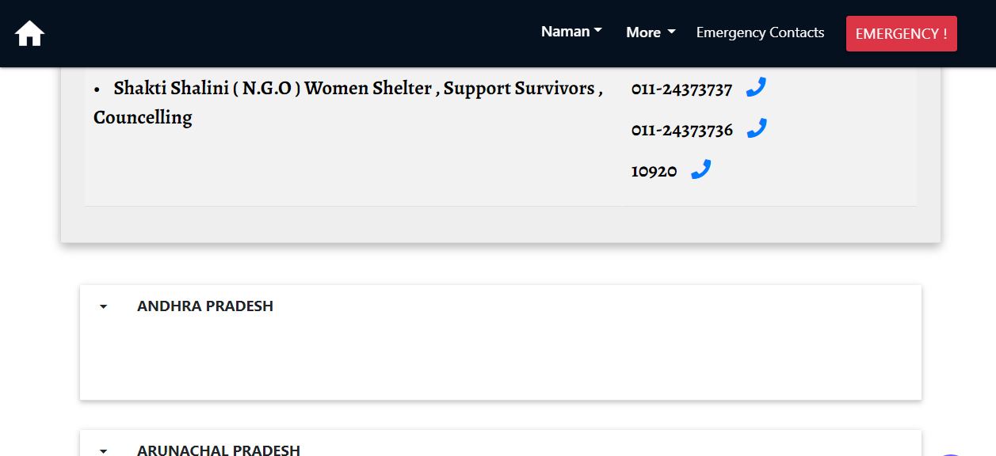Image resolution: width=996 pixels, height=456 pixels.
Task: Open the Naman account menu item
Action: point(564,31)
